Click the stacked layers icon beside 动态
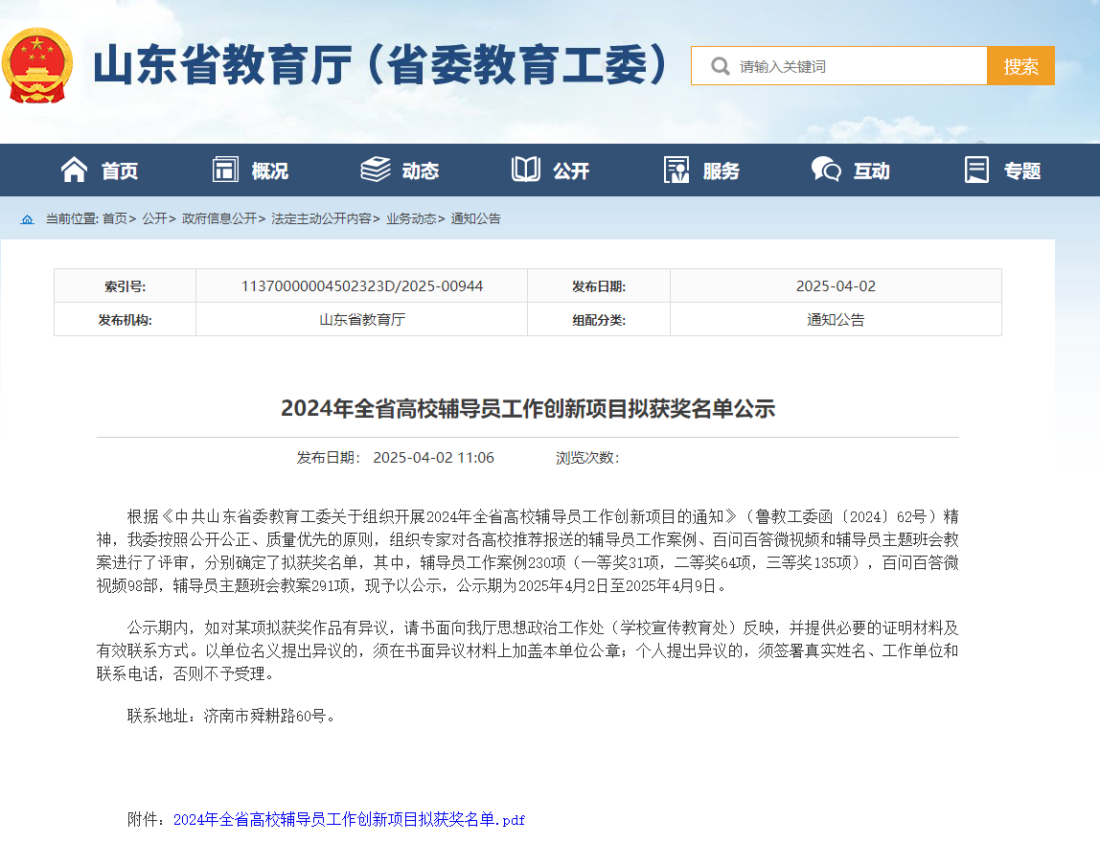 point(376,170)
